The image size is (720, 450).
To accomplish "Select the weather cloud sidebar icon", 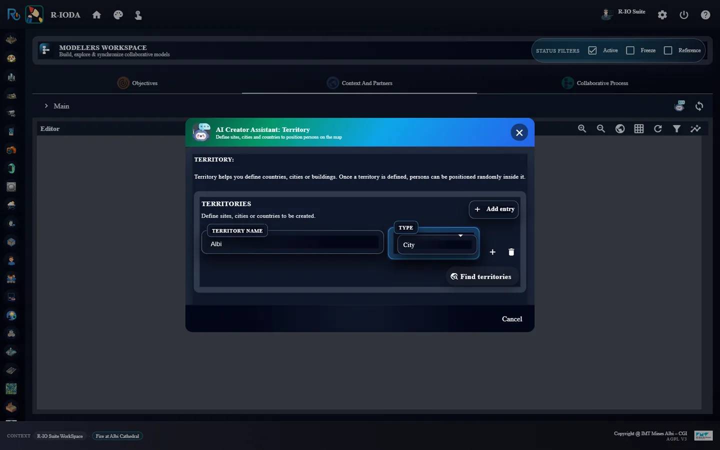I will tap(11, 205).
